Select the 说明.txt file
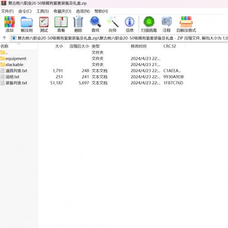The image size is (228, 228). (x=12, y=77)
